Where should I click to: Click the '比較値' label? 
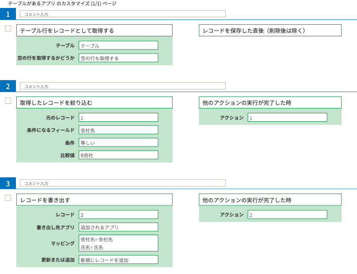pyautogui.click(x=67, y=155)
